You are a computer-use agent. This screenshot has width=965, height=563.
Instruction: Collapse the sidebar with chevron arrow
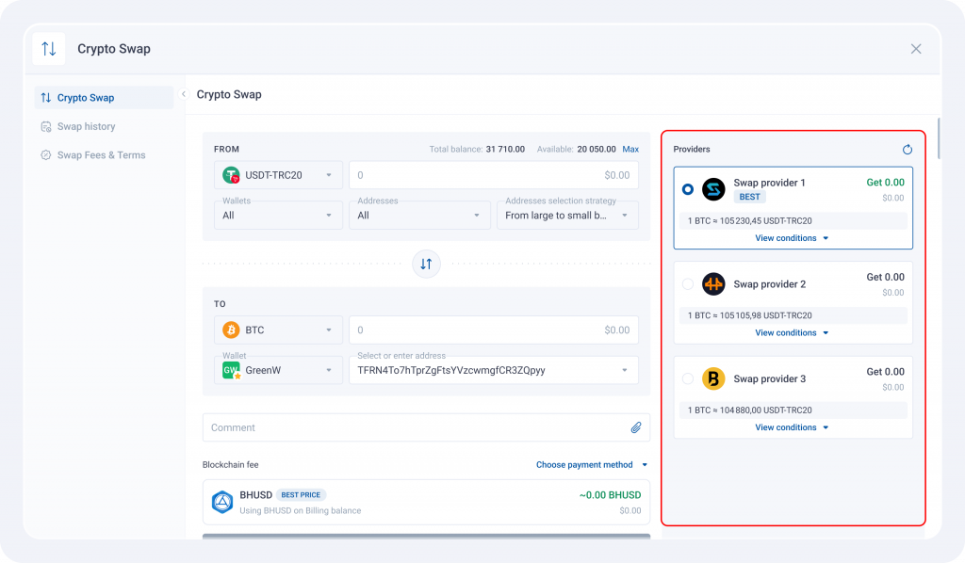pos(183,94)
